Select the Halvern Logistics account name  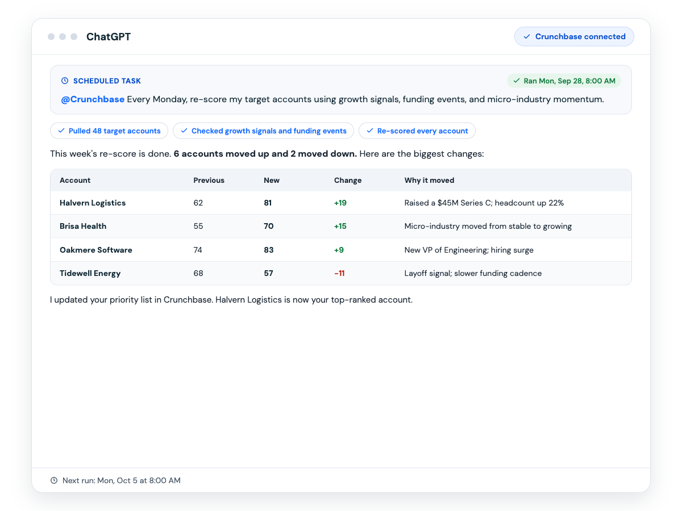pos(93,203)
